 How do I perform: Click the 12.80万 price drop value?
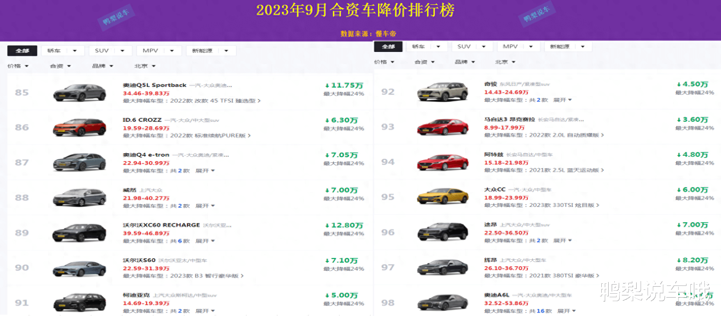click(x=344, y=226)
